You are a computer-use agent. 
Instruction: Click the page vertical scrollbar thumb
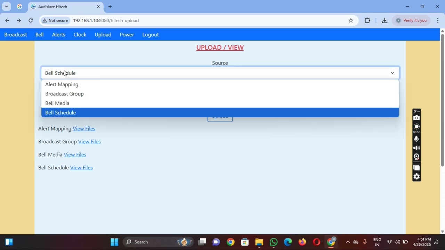click(x=443, y=100)
